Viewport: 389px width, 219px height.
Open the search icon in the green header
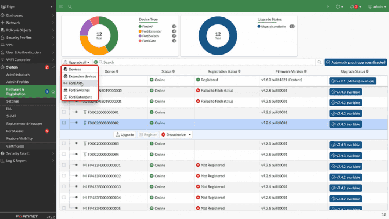pyautogui.click(x=70, y=6)
